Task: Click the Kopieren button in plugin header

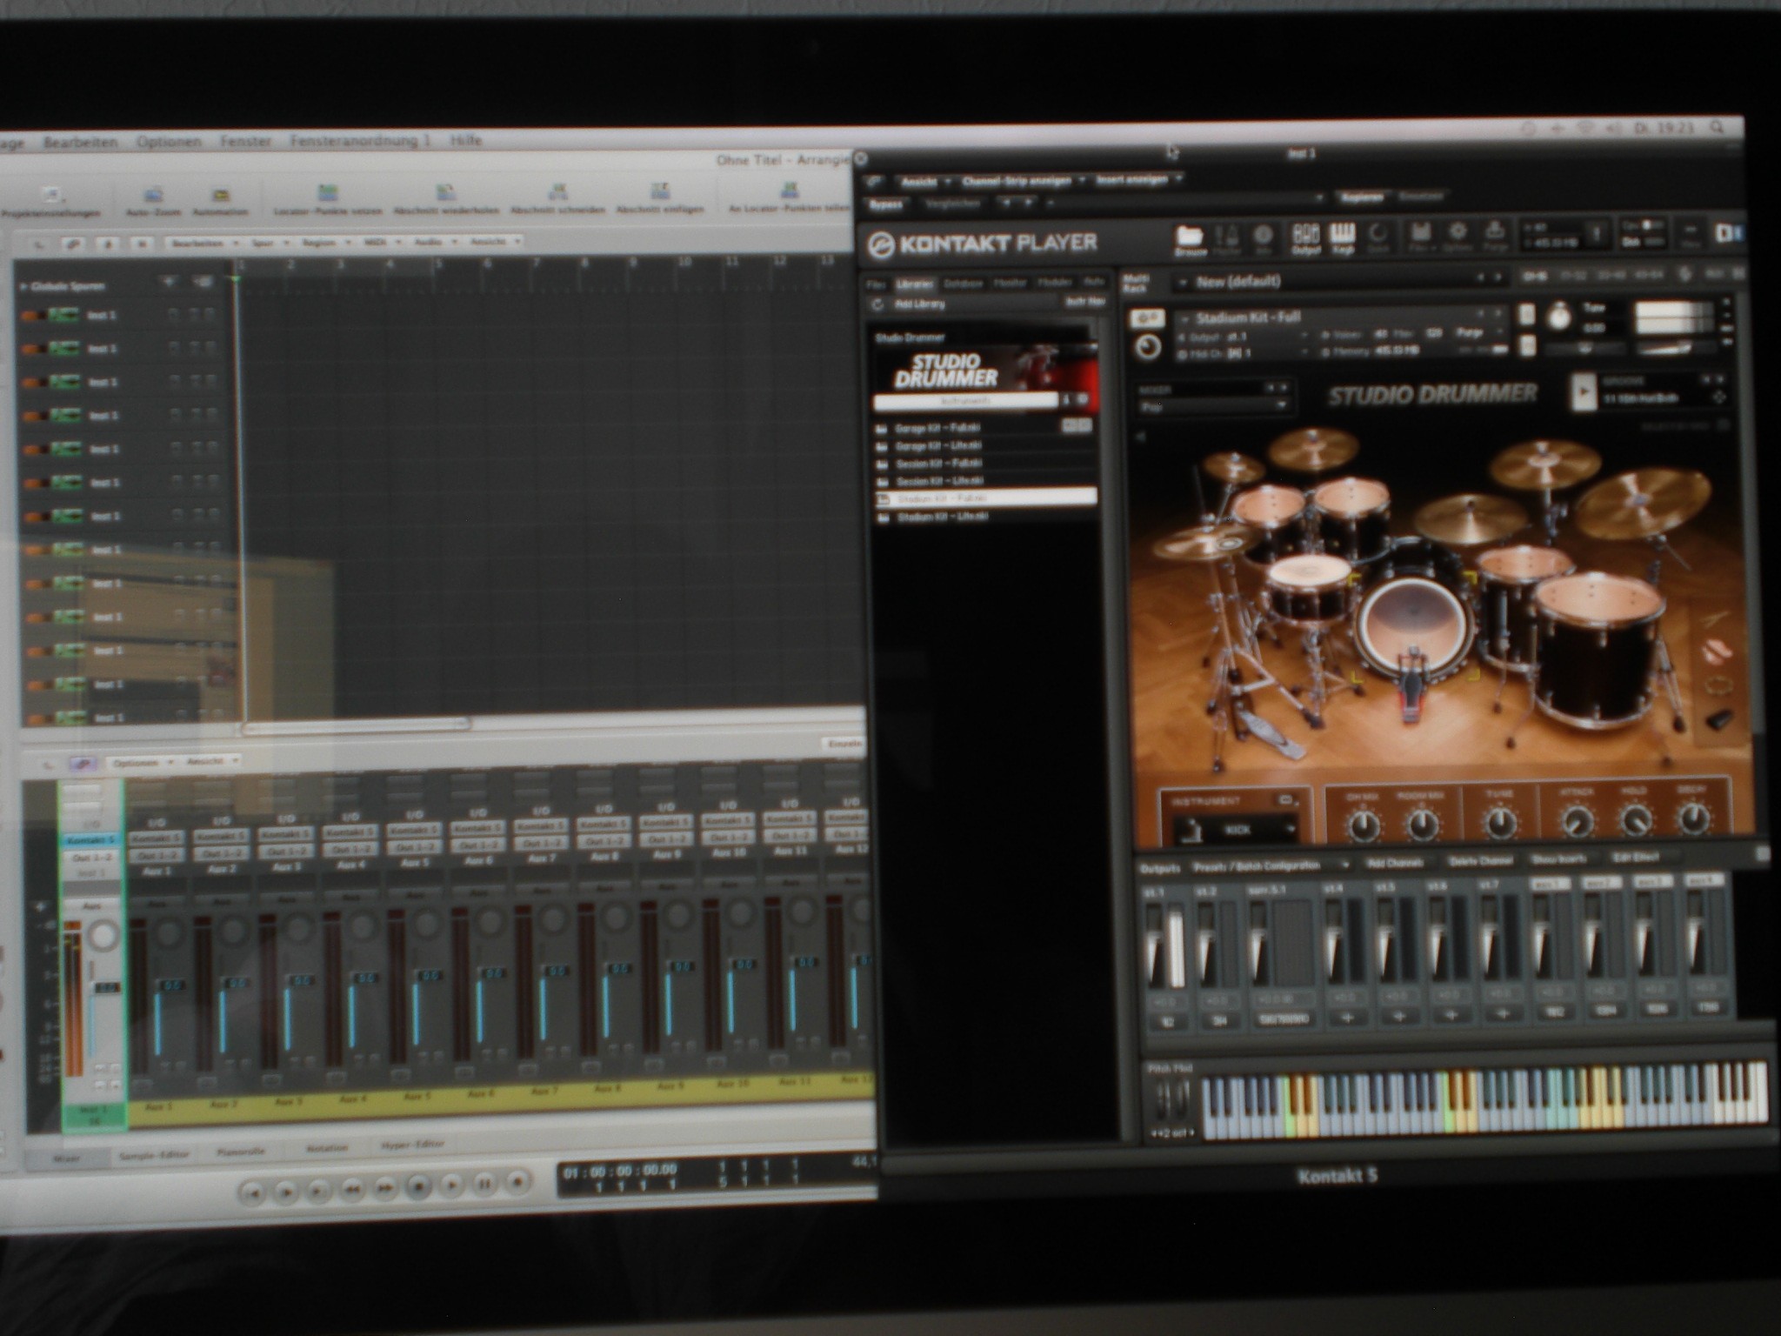Action: (x=1361, y=197)
